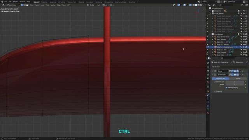
Task: Expand the Blueprints collection
Action: (210, 11)
